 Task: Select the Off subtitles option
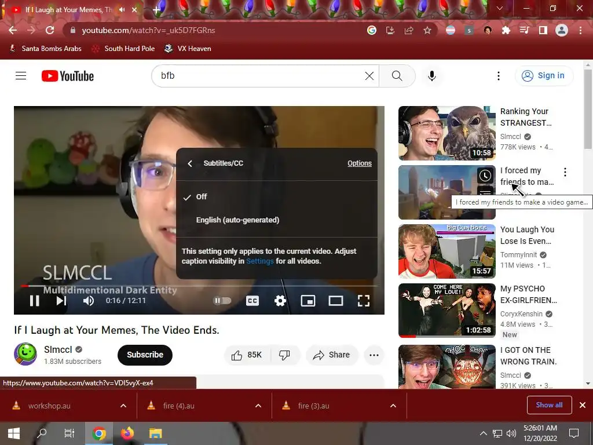point(277,197)
